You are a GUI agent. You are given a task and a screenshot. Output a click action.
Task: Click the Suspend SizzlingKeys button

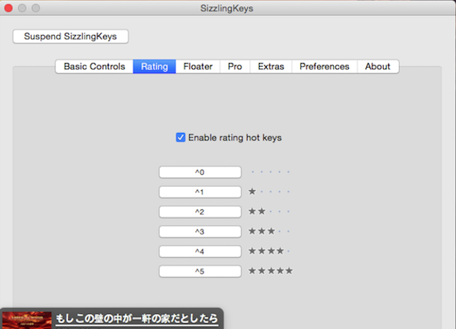click(x=71, y=36)
